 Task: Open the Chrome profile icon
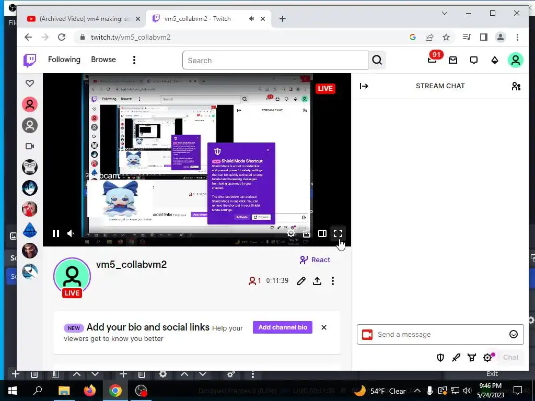pyautogui.click(x=500, y=37)
